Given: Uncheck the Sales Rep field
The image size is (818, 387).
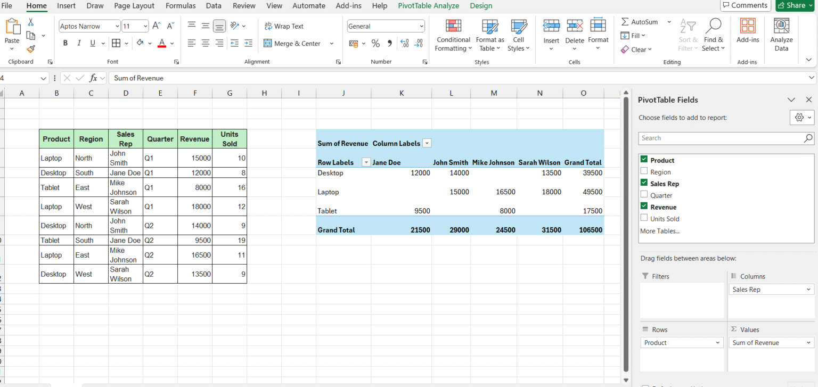Looking at the screenshot, I should (644, 183).
